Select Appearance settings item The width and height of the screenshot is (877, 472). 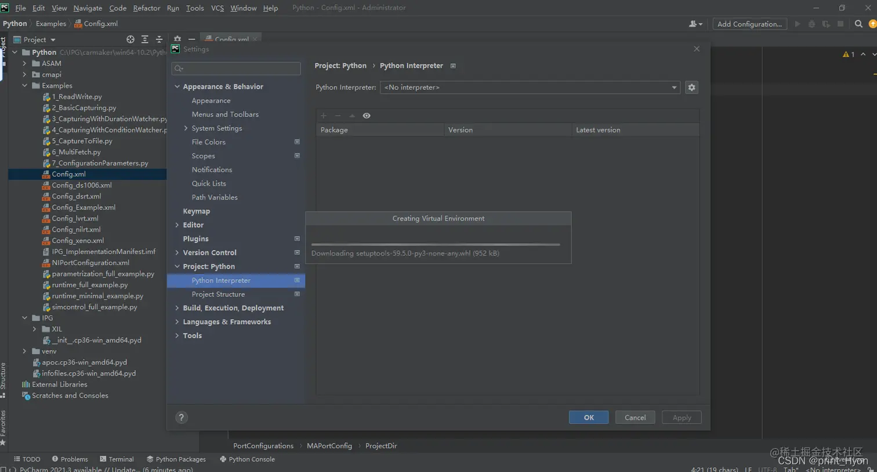click(x=211, y=100)
